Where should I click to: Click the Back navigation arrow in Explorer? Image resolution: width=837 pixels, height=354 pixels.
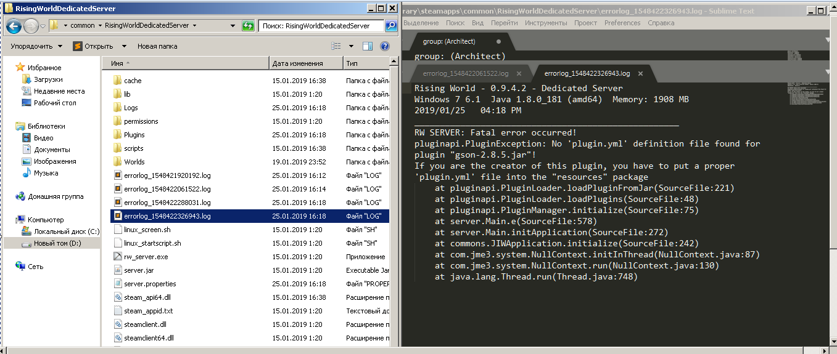click(14, 26)
